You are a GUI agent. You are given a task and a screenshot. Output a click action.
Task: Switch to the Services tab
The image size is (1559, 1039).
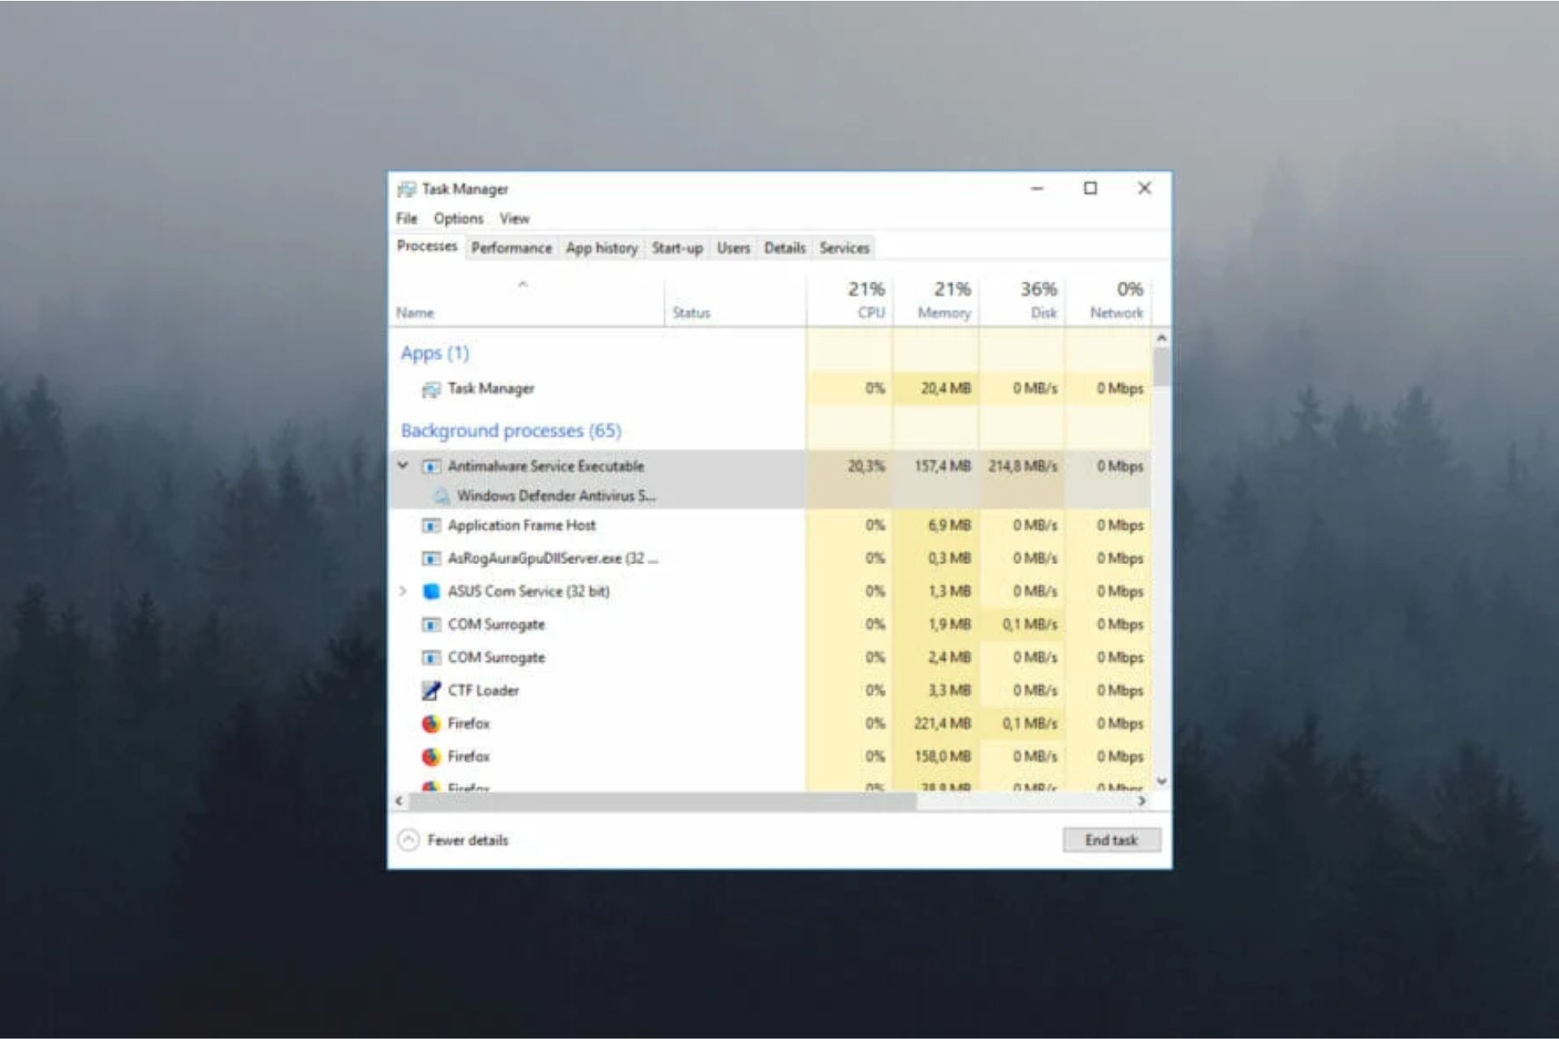tap(844, 248)
